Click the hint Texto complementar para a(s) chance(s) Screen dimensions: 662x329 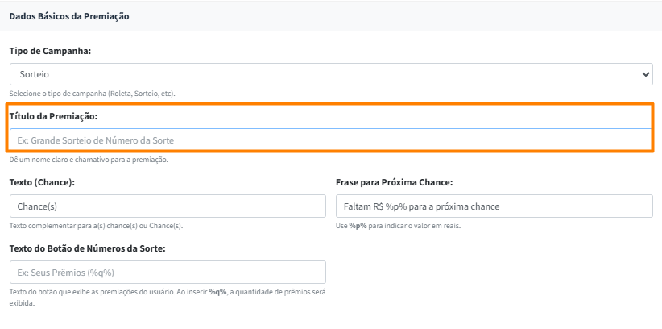pos(95,226)
